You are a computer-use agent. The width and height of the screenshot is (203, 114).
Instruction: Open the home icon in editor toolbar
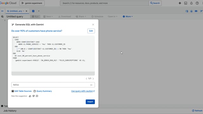point(191,11)
